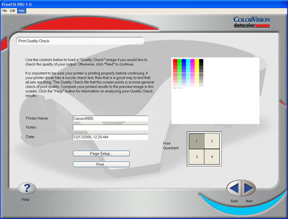Advance with the Next right arrow button
This screenshot has width=288, height=219.
[x=249, y=188]
